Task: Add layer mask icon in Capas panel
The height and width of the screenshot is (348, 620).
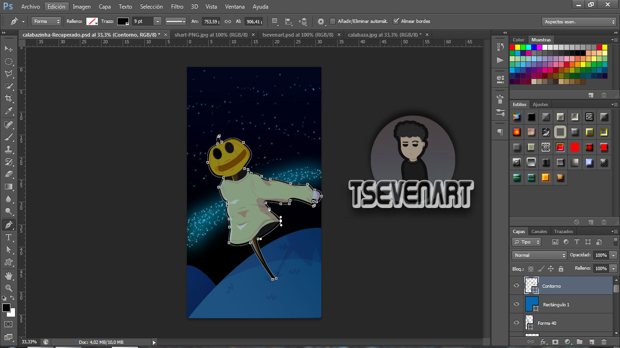Action: [x=555, y=342]
